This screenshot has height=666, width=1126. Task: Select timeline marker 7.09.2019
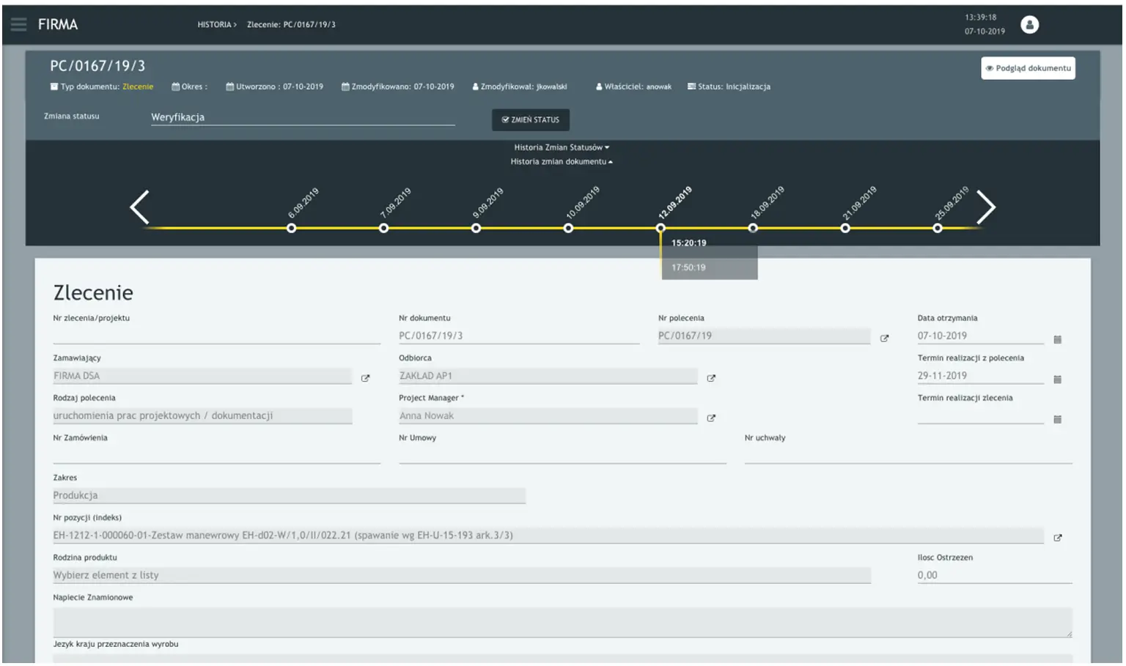point(383,228)
